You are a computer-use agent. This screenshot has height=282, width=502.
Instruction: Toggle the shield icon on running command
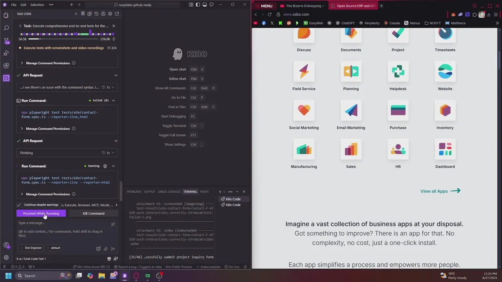pos(105,166)
